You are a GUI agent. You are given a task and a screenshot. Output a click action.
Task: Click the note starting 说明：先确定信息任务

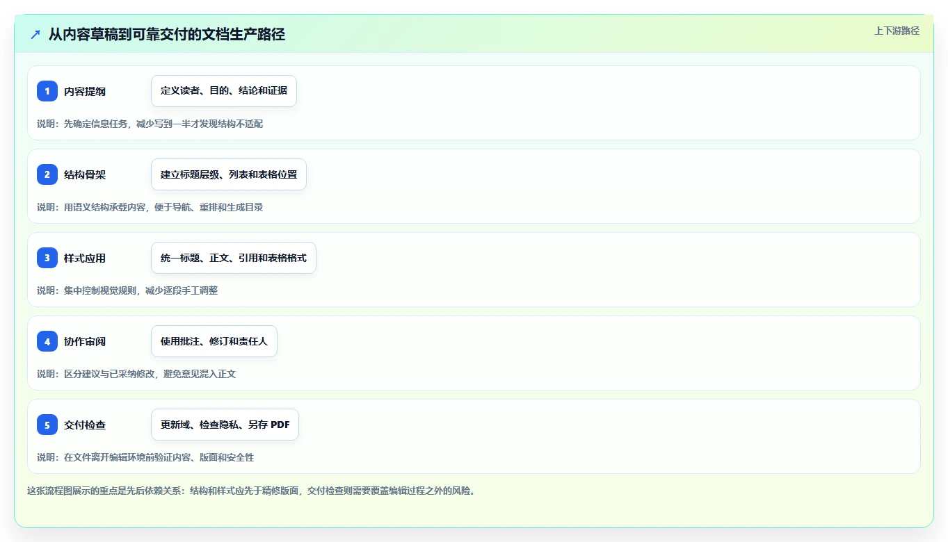pyautogui.click(x=150, y=124)
